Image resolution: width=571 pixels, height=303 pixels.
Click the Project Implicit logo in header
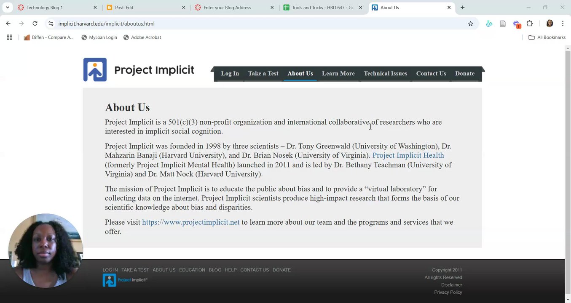coord(139,69)
